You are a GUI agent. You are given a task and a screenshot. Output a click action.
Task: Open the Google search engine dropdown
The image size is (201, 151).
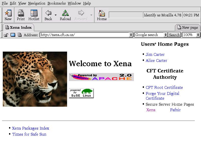(166, 35)
